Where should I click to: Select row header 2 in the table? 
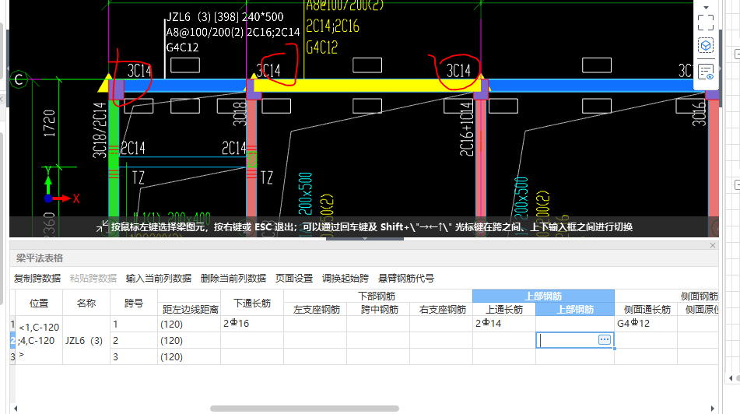click(12, 340)
